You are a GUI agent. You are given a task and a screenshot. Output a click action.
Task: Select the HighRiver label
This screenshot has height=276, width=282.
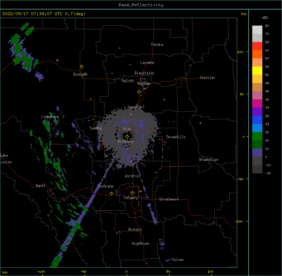(x=141, y=244)
